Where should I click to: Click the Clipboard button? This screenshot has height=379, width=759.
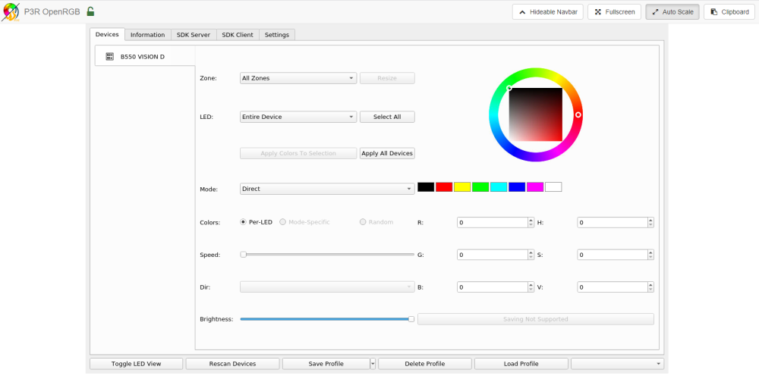click(x=729, y=12)
